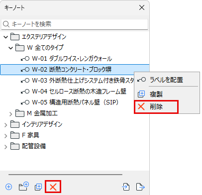Click the folder icon of M 金属加工
Screen dimensions: 202x195
pyautogui.click(x=20, y=113)
